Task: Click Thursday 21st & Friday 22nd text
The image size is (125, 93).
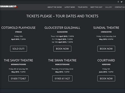Action: point(62,69)
